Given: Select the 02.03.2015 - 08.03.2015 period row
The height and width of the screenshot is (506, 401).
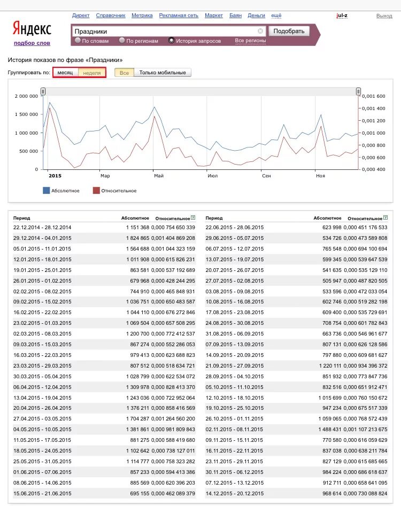Looking at the screenshot, I should click(104, 333).
